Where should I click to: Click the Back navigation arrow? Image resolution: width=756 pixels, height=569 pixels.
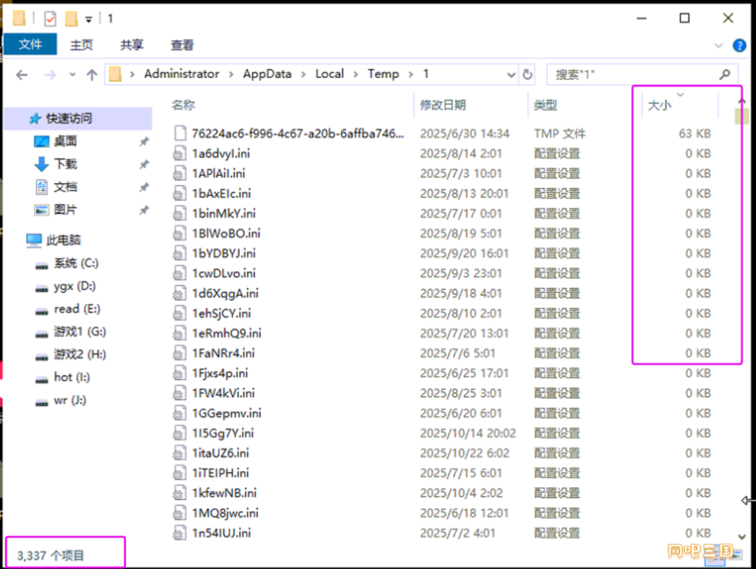(x=22, y=75)
